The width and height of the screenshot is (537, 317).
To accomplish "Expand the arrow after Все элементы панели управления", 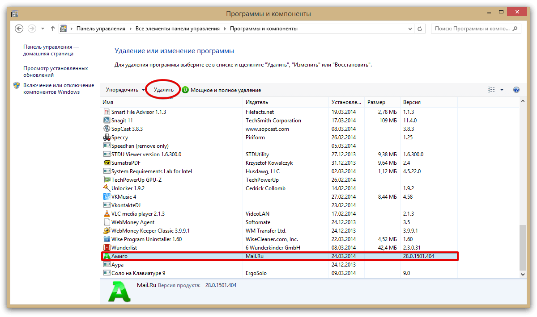I will click(x=225, y=29).
